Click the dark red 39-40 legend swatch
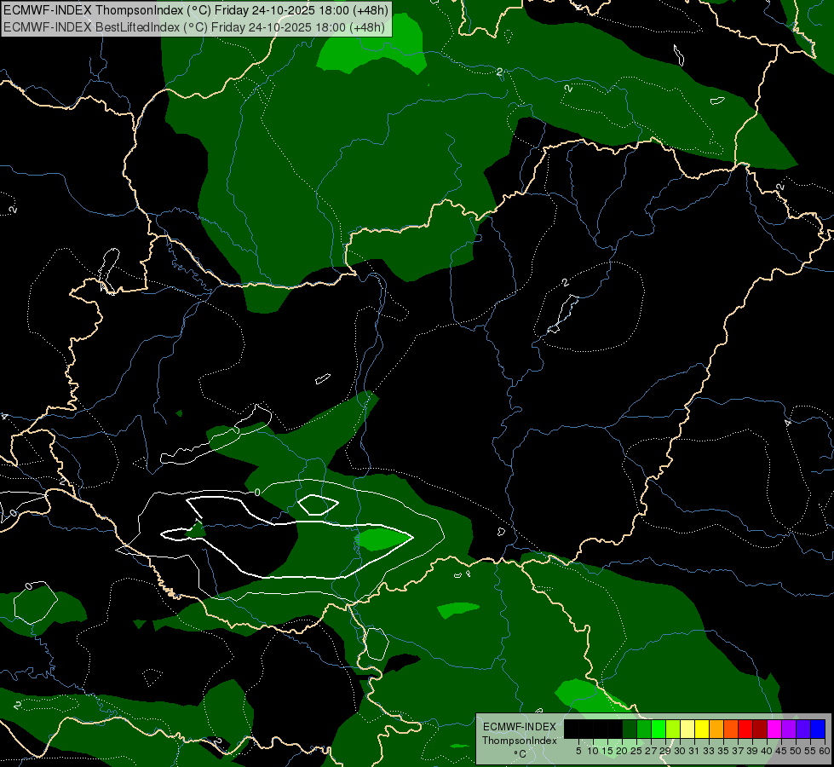Image resolution: width=834 pixels, height=767 pixels. click(760, 729)
